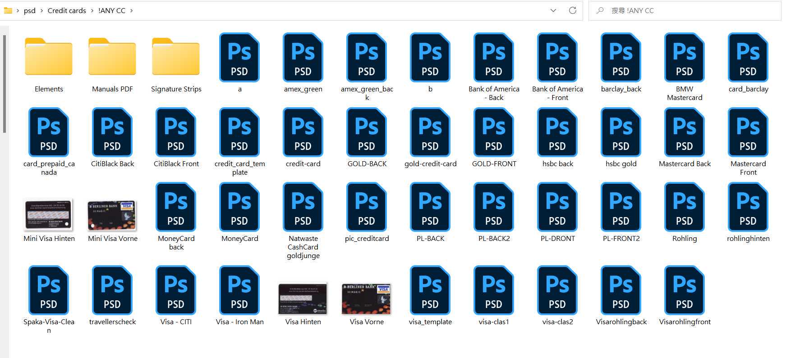Select the CitiBlack Front PSD icon
Viewport: 786px width, 358px height.
click(176, 132)
